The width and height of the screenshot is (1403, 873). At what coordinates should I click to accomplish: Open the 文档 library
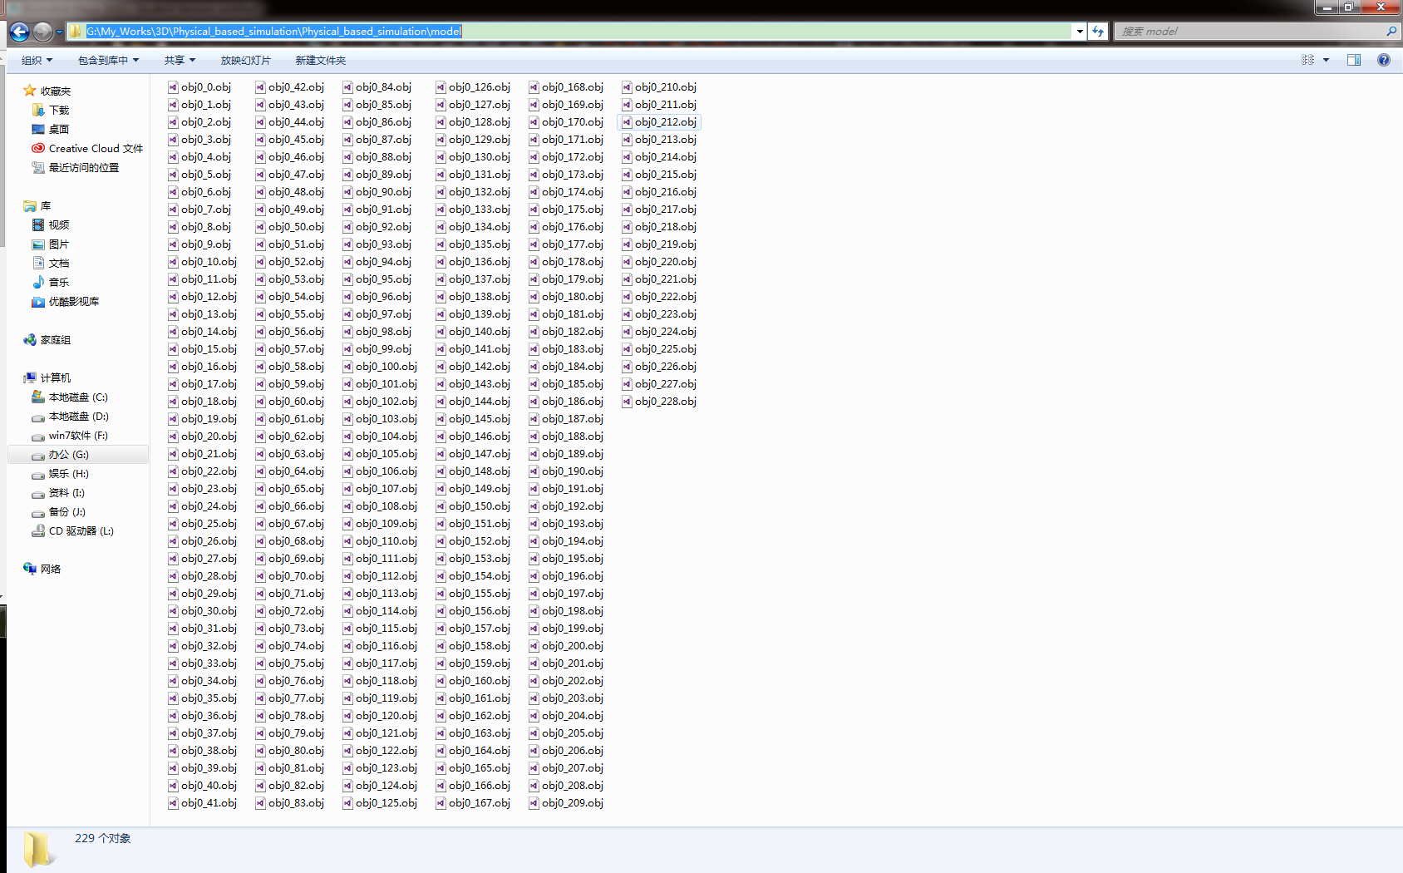pyautogui.click(x=51, y=263)
